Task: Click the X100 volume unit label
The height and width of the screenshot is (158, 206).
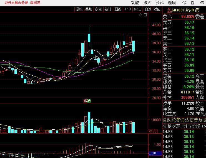Action: pos(153,131)
